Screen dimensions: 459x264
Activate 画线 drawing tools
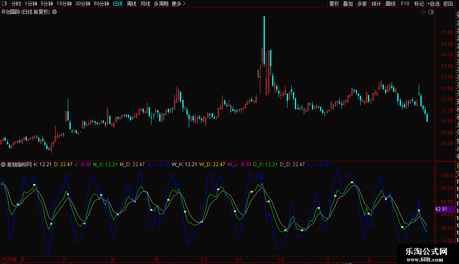coord(390,4)
